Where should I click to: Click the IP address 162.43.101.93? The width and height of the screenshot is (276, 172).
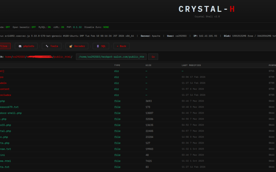point(208,36)
